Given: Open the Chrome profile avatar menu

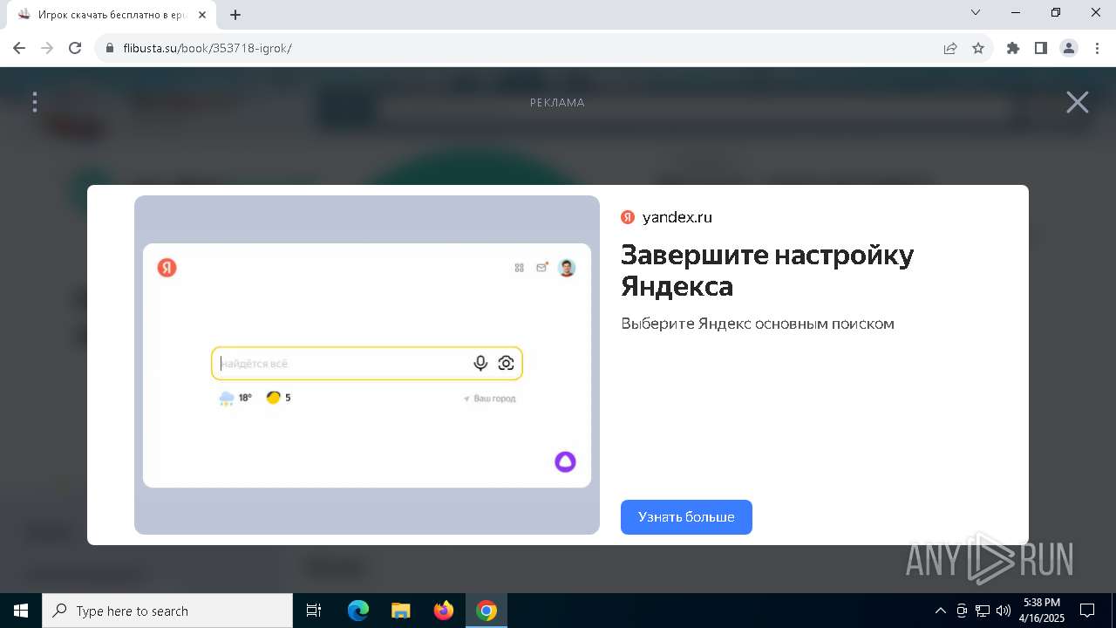Looking at the screenshot, I should [x=1069, y=48].
